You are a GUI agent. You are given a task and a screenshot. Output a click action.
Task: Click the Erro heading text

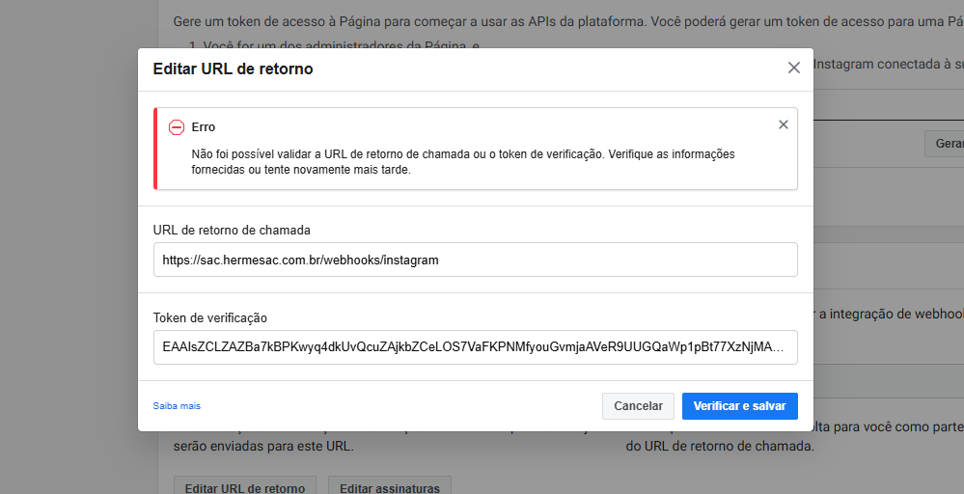point(204,127)
